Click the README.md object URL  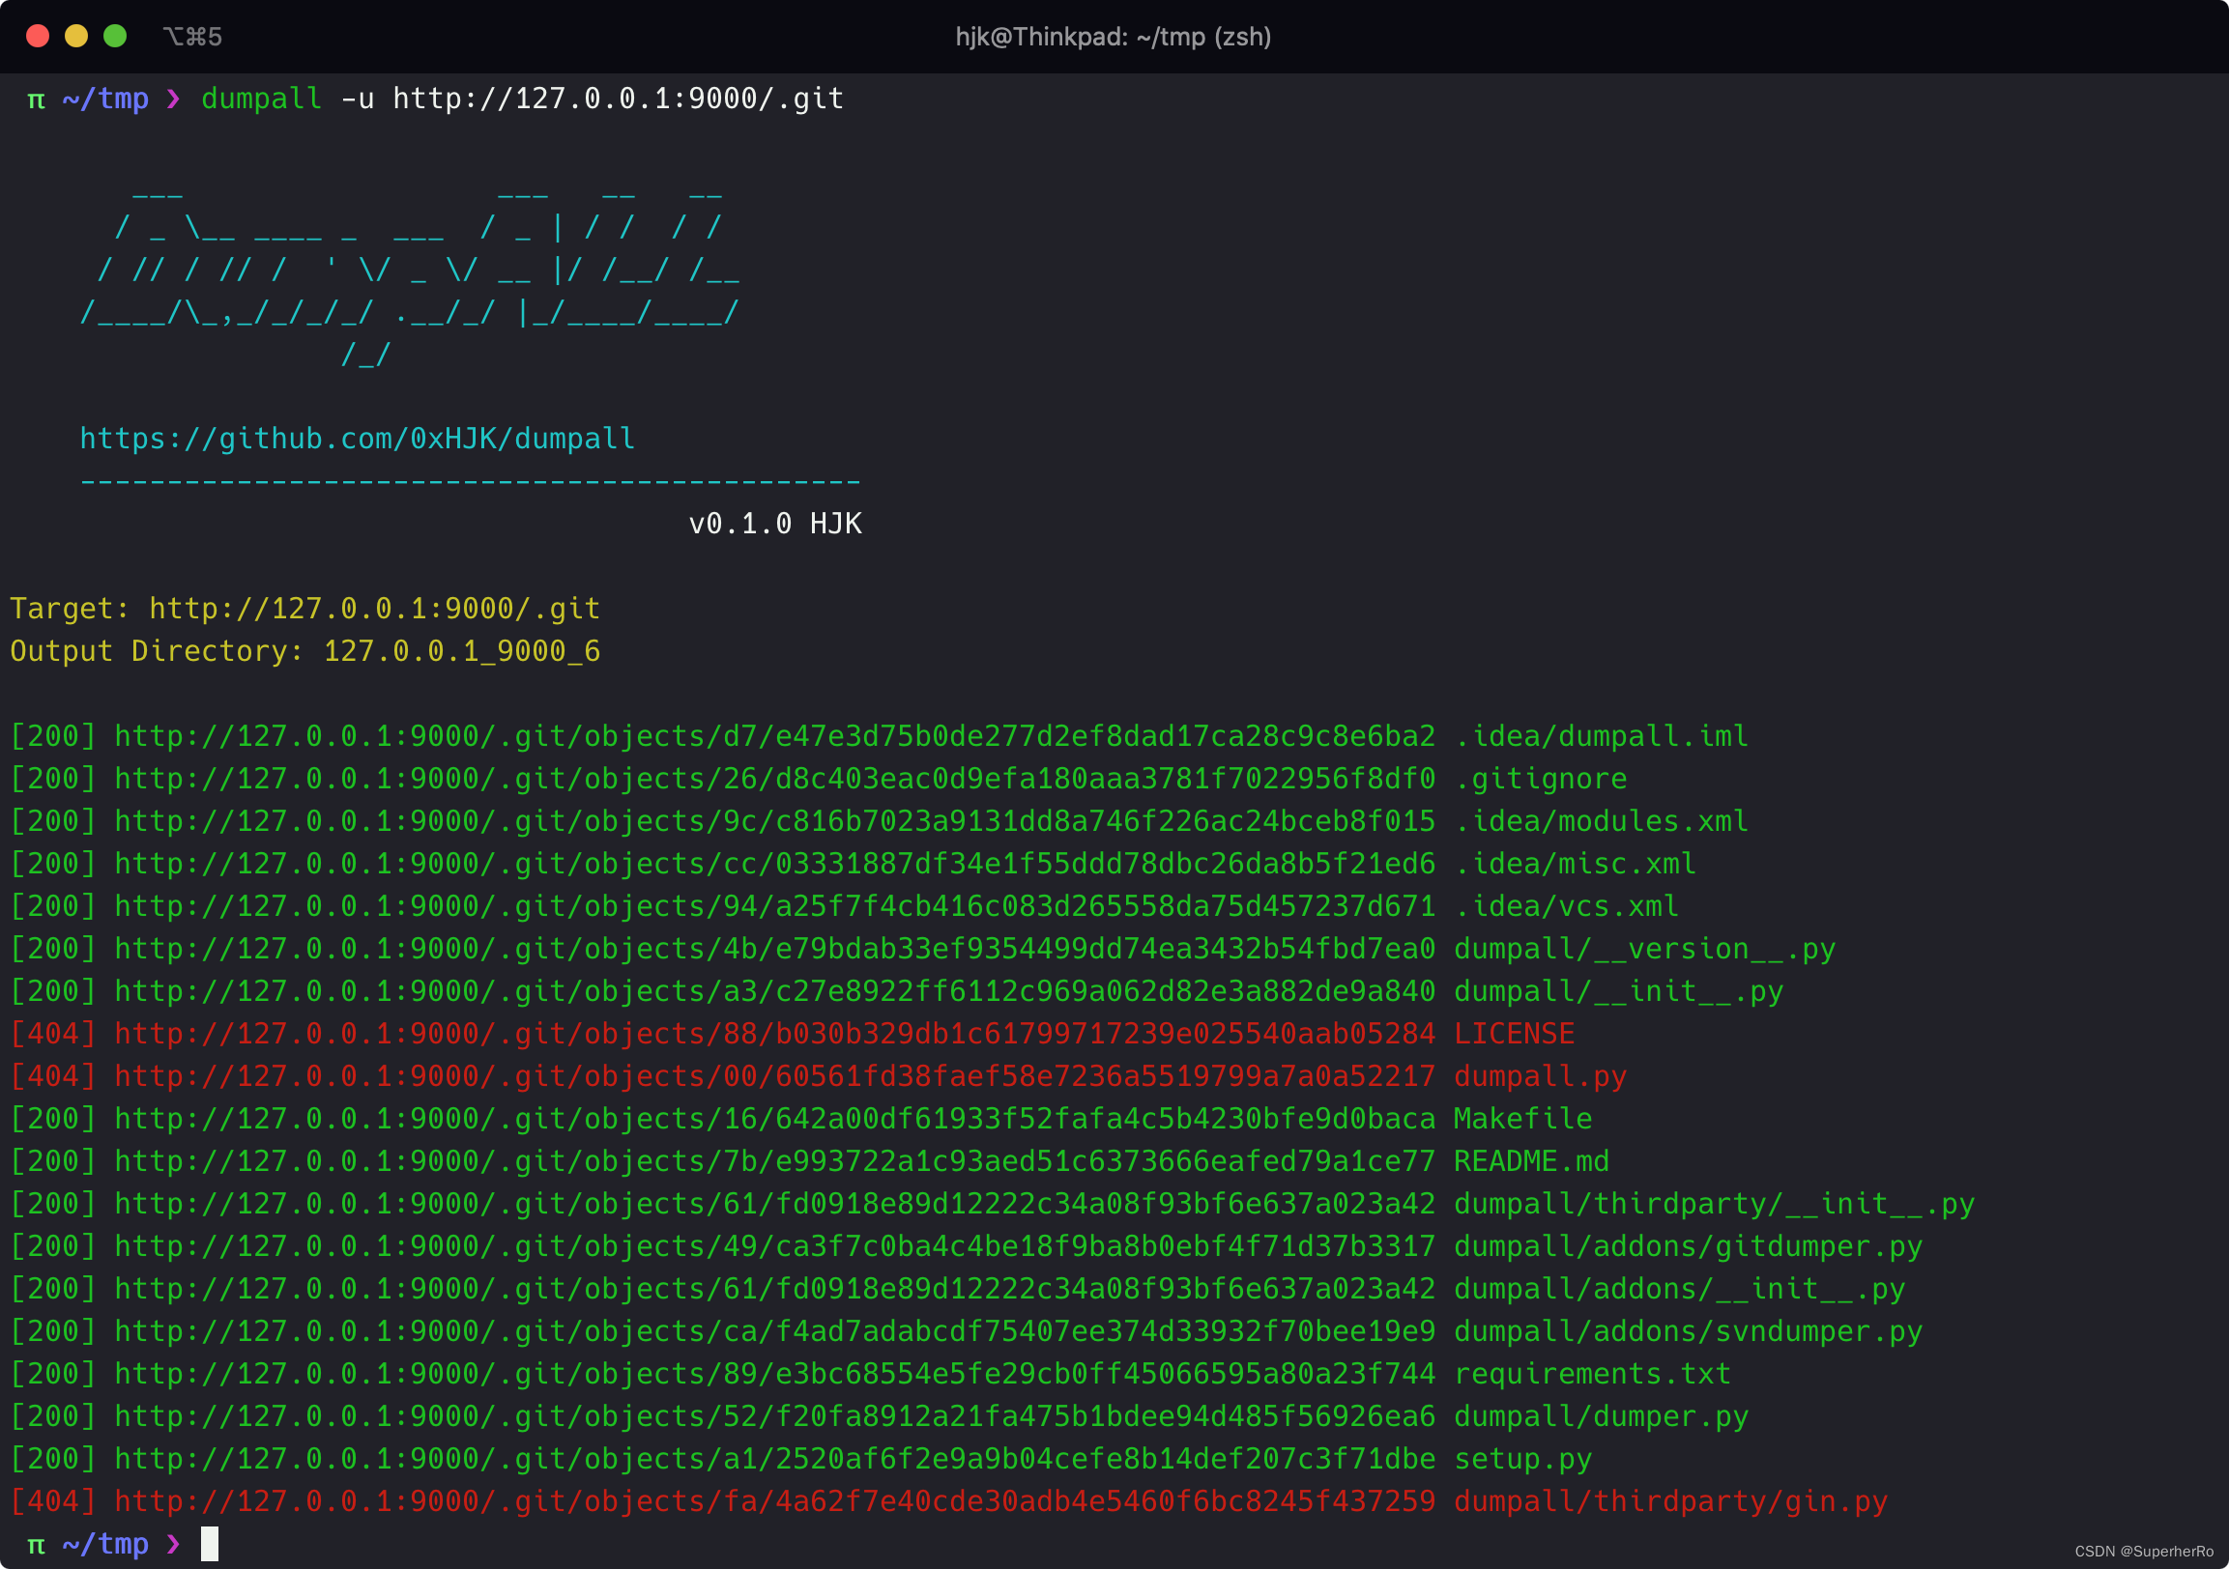point(773,1161)
